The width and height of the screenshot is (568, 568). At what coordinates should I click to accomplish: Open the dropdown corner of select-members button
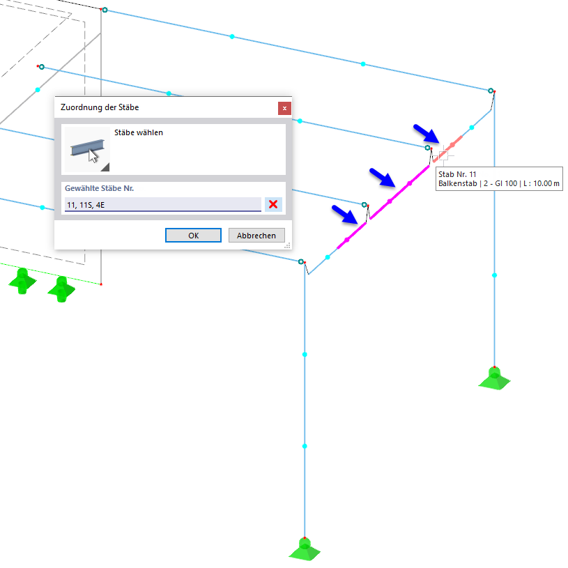105,167
